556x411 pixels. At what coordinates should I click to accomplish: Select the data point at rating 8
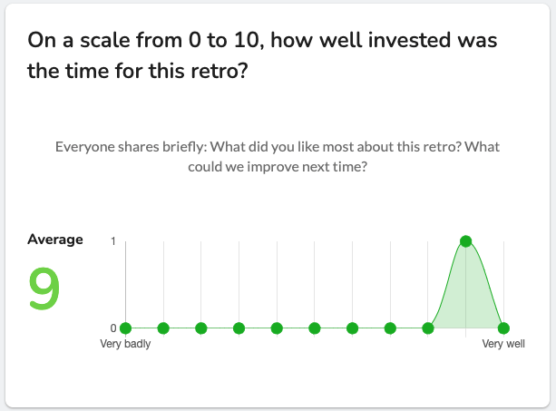pyautogui.click(x=428, y=328)
